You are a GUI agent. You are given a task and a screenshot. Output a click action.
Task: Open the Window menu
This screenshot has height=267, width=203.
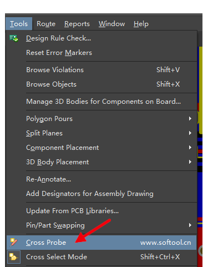[111, 24]
